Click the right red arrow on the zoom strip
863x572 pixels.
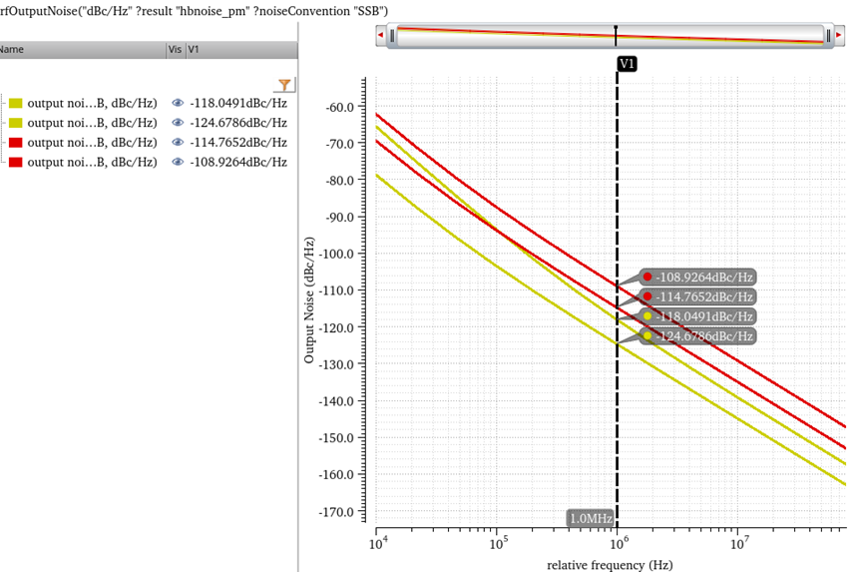click(840, 36)
